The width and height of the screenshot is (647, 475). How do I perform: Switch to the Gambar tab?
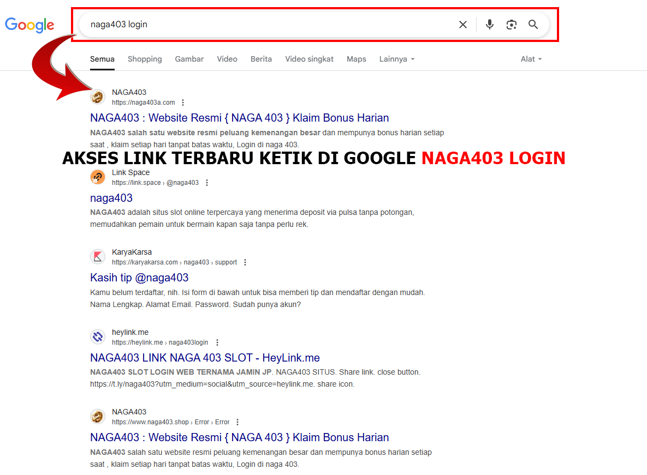[x=189, y=59]
